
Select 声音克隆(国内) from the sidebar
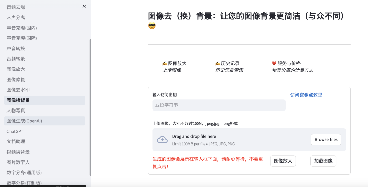click(x=22, y=28)
